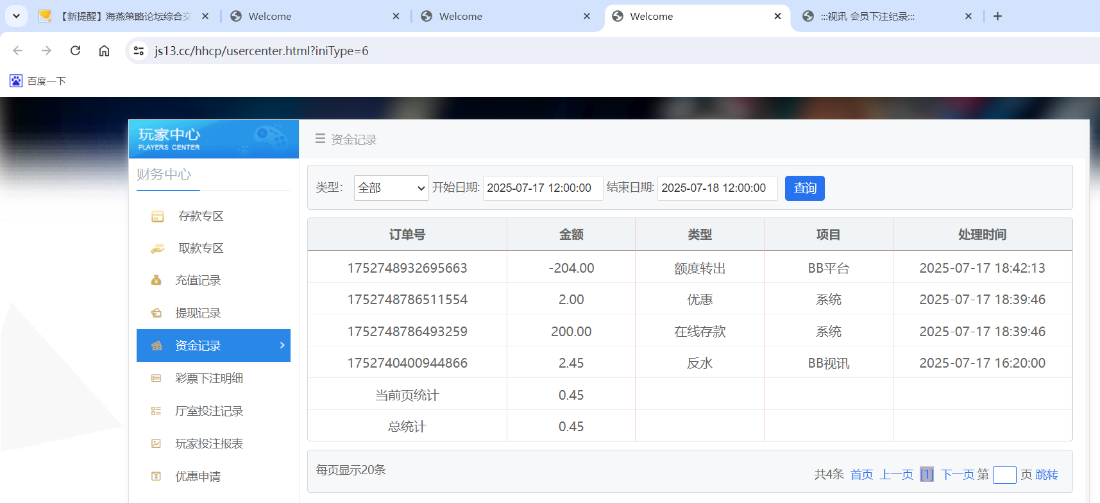Switch to the 海燕策略论坛 browser tab
The width and height of the screenshot is (1100, 503).
click(125, 16)
